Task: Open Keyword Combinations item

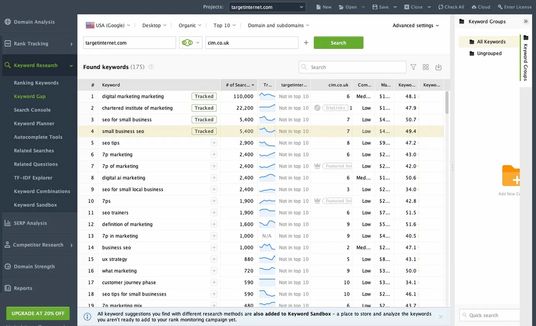Action: pos(42,191)
